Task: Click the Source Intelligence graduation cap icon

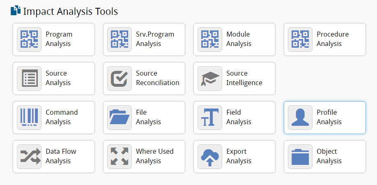Action: pyautogui.click(x=210, y=79)
